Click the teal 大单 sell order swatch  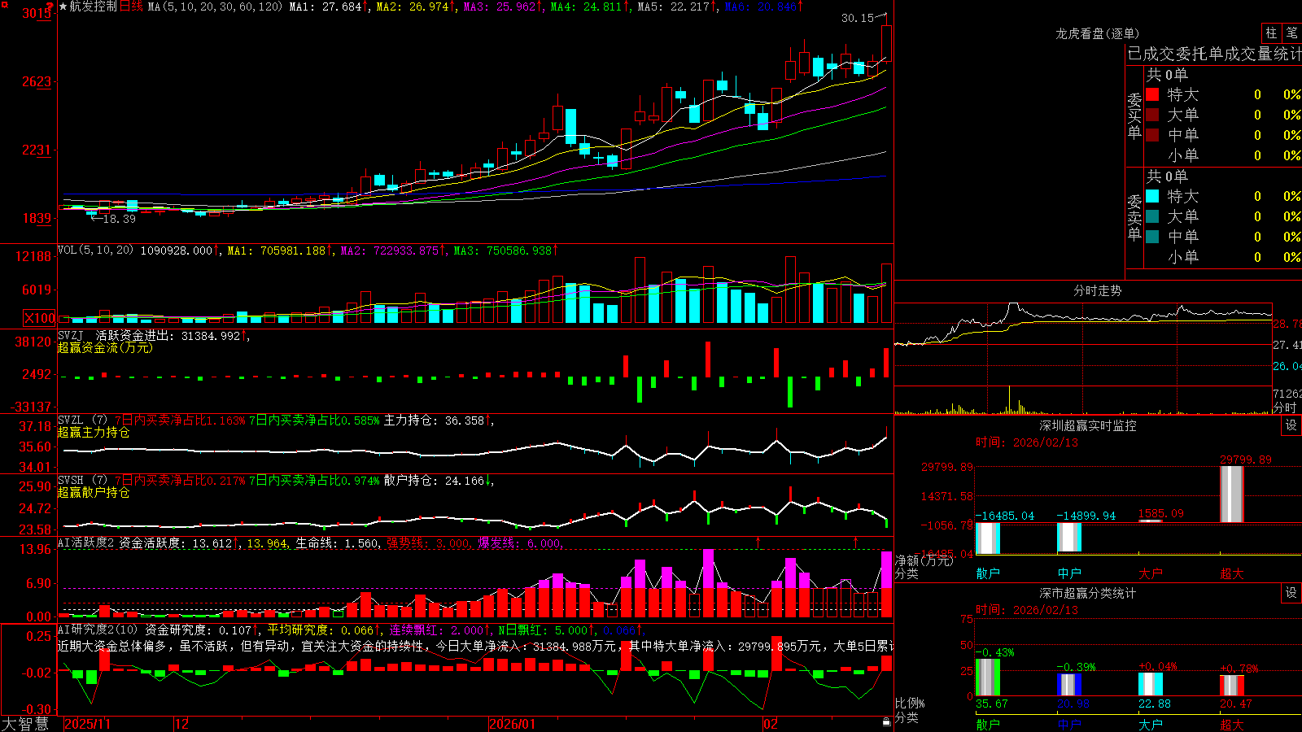point(1152,216)
